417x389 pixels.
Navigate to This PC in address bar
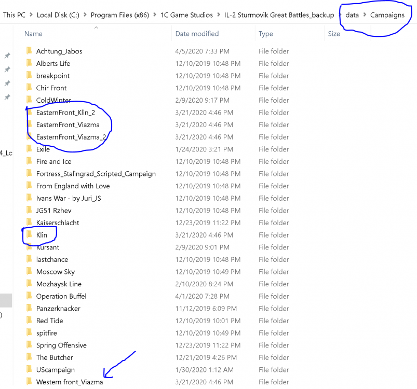click(x=14, y=15)
